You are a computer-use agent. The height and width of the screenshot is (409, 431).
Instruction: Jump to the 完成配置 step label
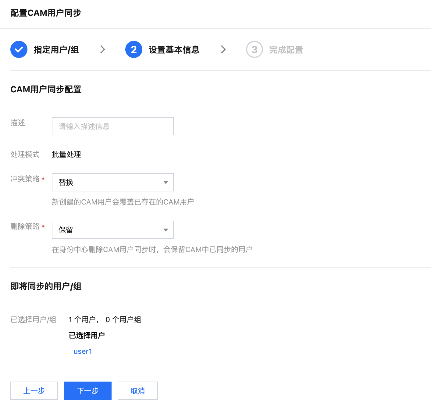click(x=286, y=50)
